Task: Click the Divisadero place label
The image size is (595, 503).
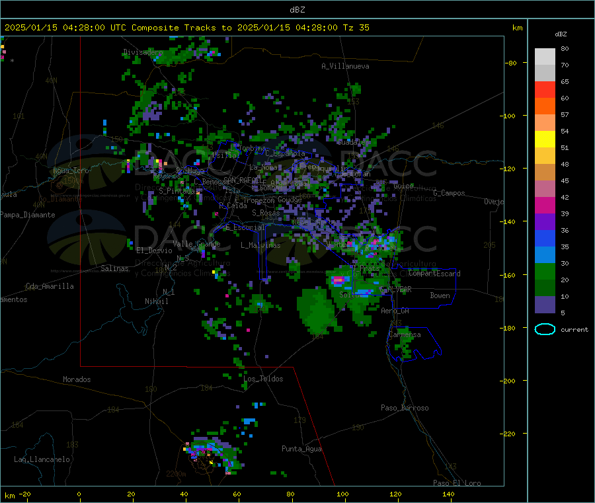Action: coord(143,52)
